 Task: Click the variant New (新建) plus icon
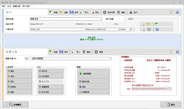point(50,52)
